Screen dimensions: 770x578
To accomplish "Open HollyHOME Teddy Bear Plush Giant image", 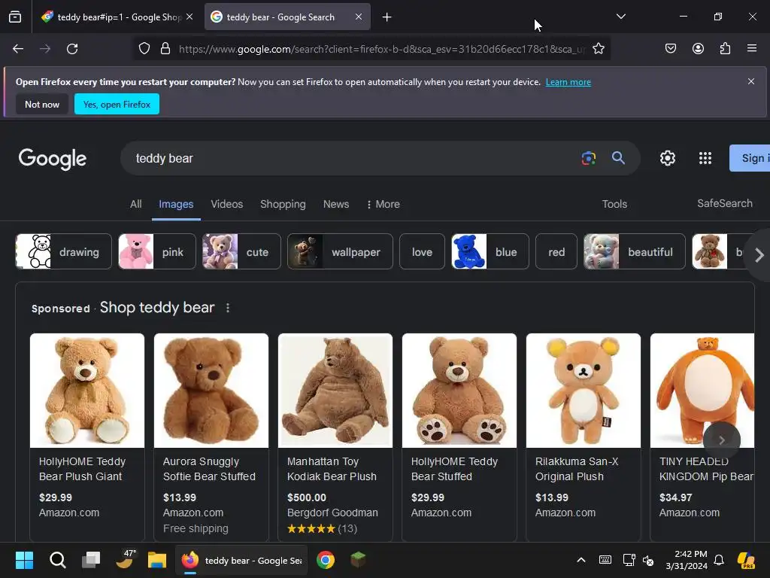I will [87, 391].
